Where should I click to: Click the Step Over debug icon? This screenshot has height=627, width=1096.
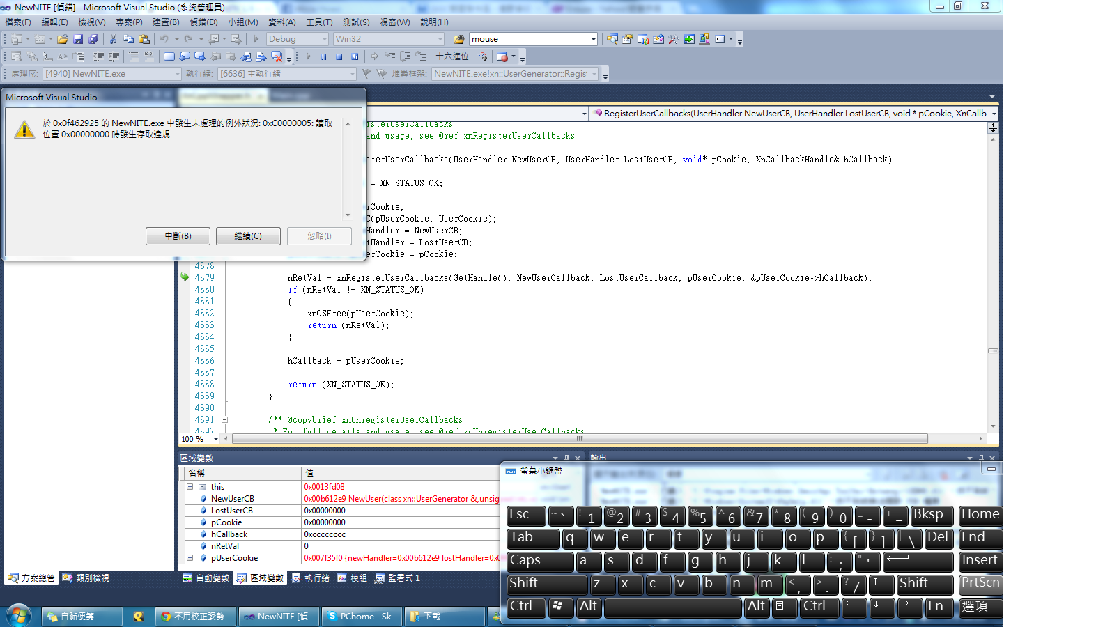click(406, 56)
